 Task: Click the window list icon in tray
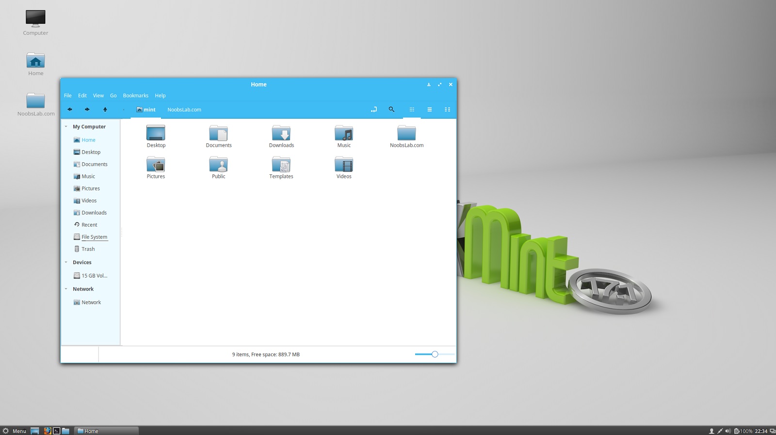pyautogui.click(x=772, y=431)
